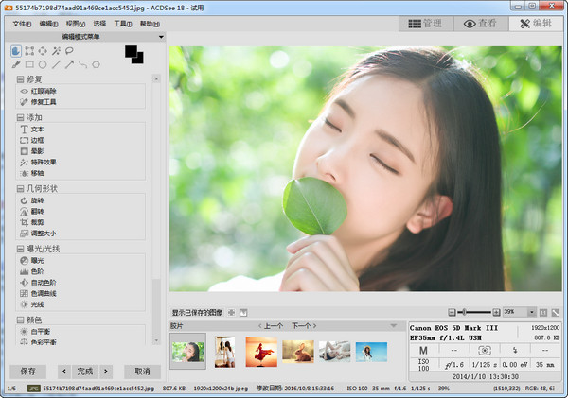Open the 编辑模式菜单 dropdown arrow
This screenshot has width=568, height=398.
[162, 36]
